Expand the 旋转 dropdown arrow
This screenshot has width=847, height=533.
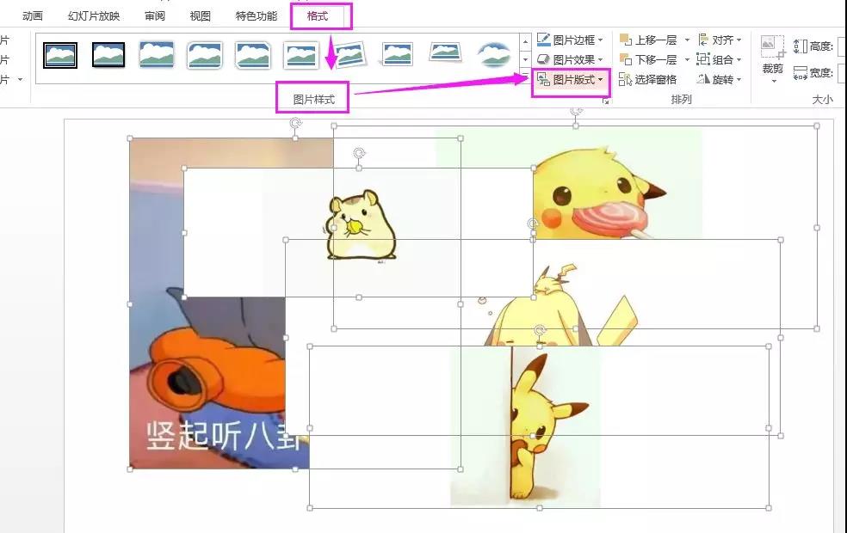(737, 77)
